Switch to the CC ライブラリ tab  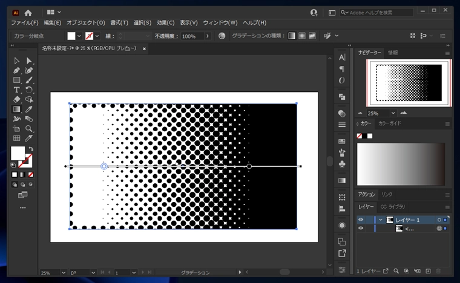coord(393,207)
